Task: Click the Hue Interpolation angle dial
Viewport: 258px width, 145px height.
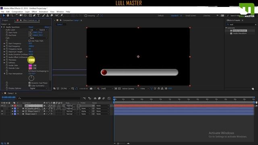Action: pyautogui.click(x=31, y=78)
